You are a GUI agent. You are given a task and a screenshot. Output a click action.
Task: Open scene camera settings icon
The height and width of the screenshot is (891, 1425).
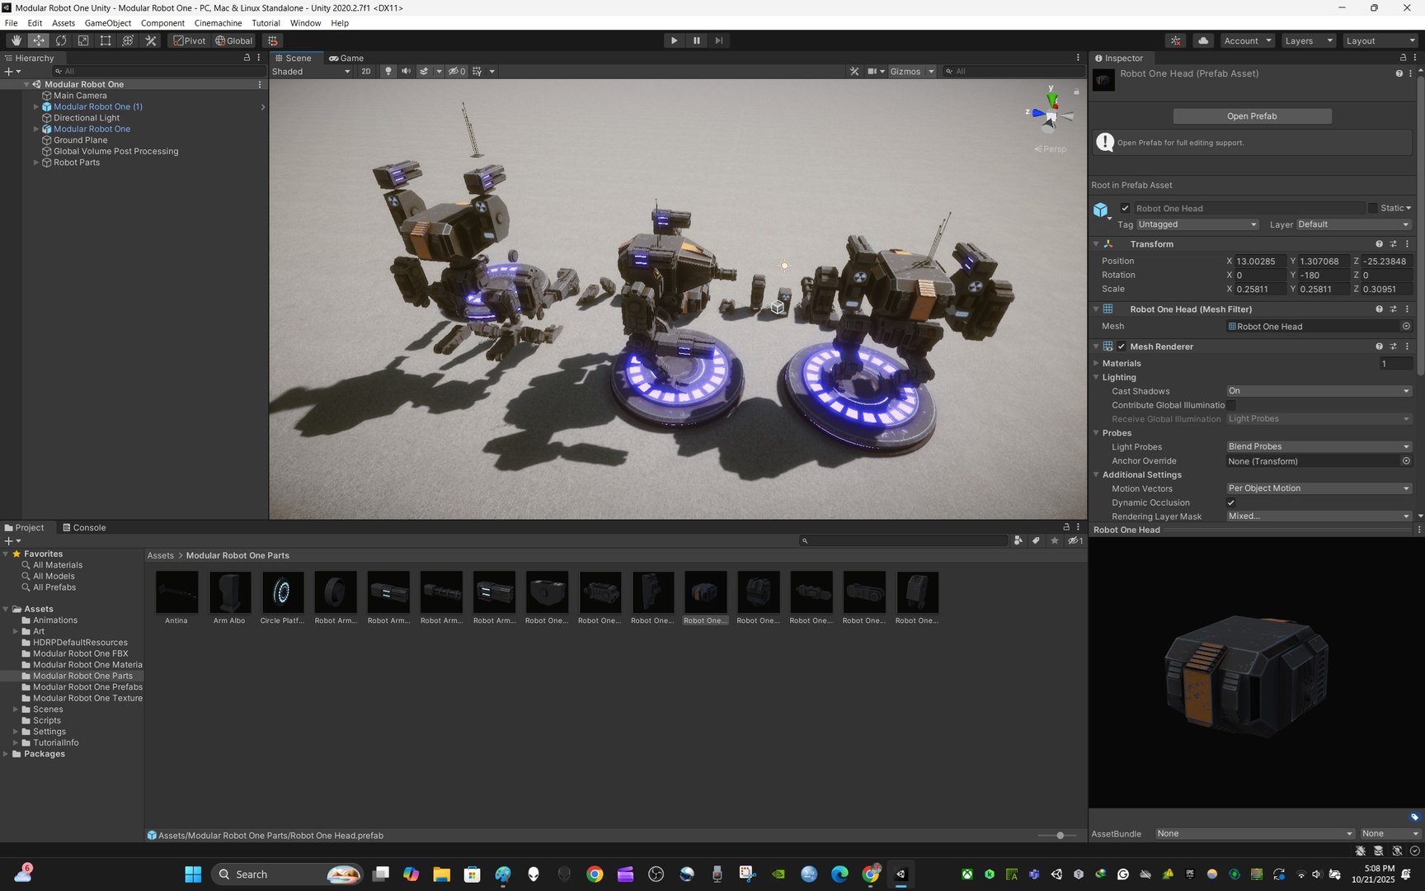pos(872,71)
